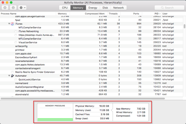Screen dimensions: 186x124
Task: Select the iTunes Networking process
Action: click(91, 31)
